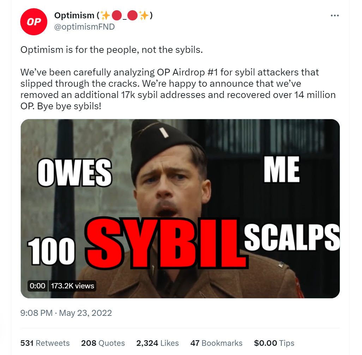View the 208 Quotes list
Screen dimensions: 362x355
(103, 343)
